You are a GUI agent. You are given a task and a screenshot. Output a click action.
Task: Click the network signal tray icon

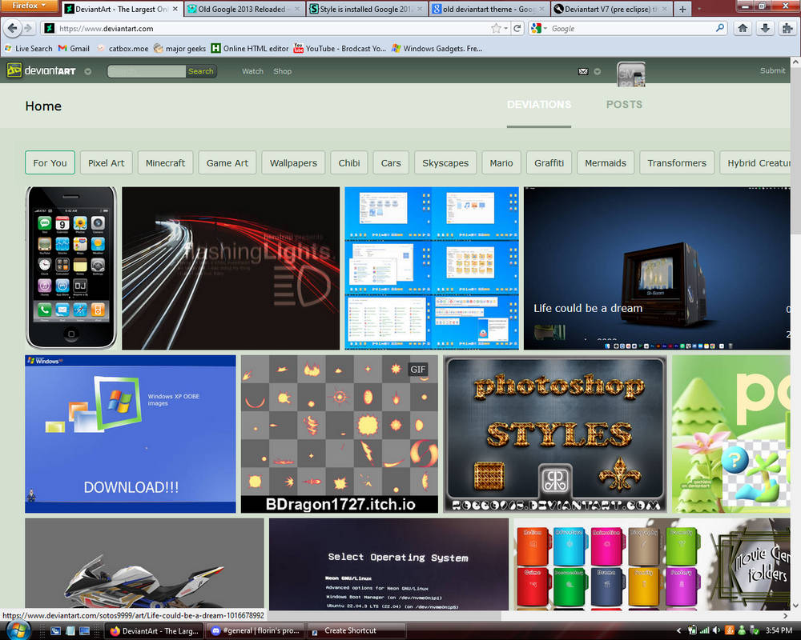(704, 630)
